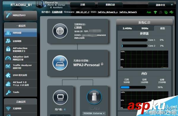Click the Core 2 CPU usage bar
178x116 pixels.
point(134,46)
